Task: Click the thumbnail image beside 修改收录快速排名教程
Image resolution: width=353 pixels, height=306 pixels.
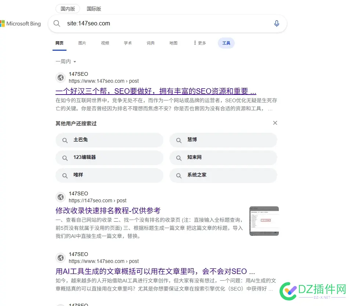Action: pyautogui.click(x=264, y=221)
